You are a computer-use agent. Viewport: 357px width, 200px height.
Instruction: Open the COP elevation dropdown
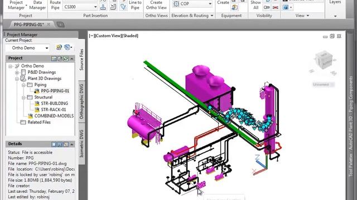click(192, 4)
